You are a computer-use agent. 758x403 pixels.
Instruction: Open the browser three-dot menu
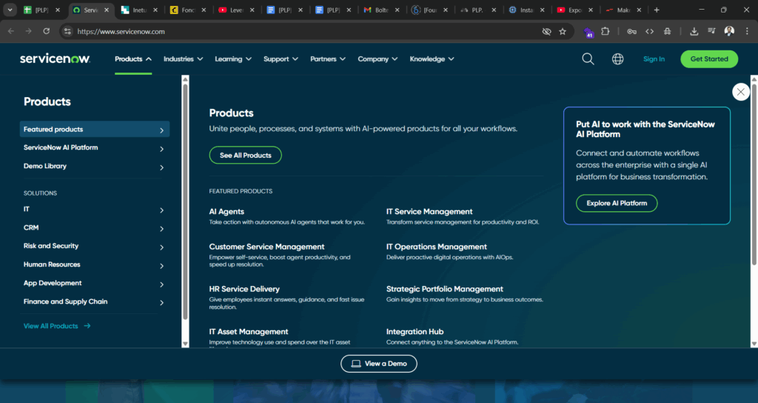(747, 31)
